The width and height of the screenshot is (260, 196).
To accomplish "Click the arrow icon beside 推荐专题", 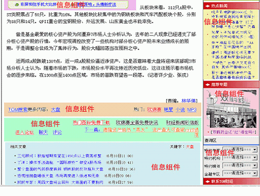I will pyautogui.click(x=207, y=85).
